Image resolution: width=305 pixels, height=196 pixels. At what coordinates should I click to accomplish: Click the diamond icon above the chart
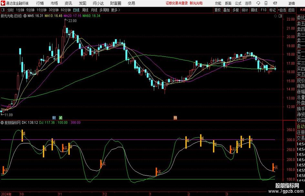click(x=275, y=16)
